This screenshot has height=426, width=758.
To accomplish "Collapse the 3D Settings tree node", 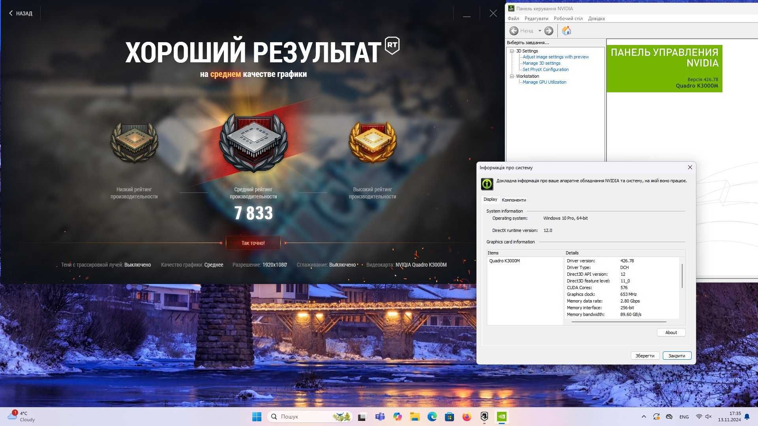I will [512, 51].
